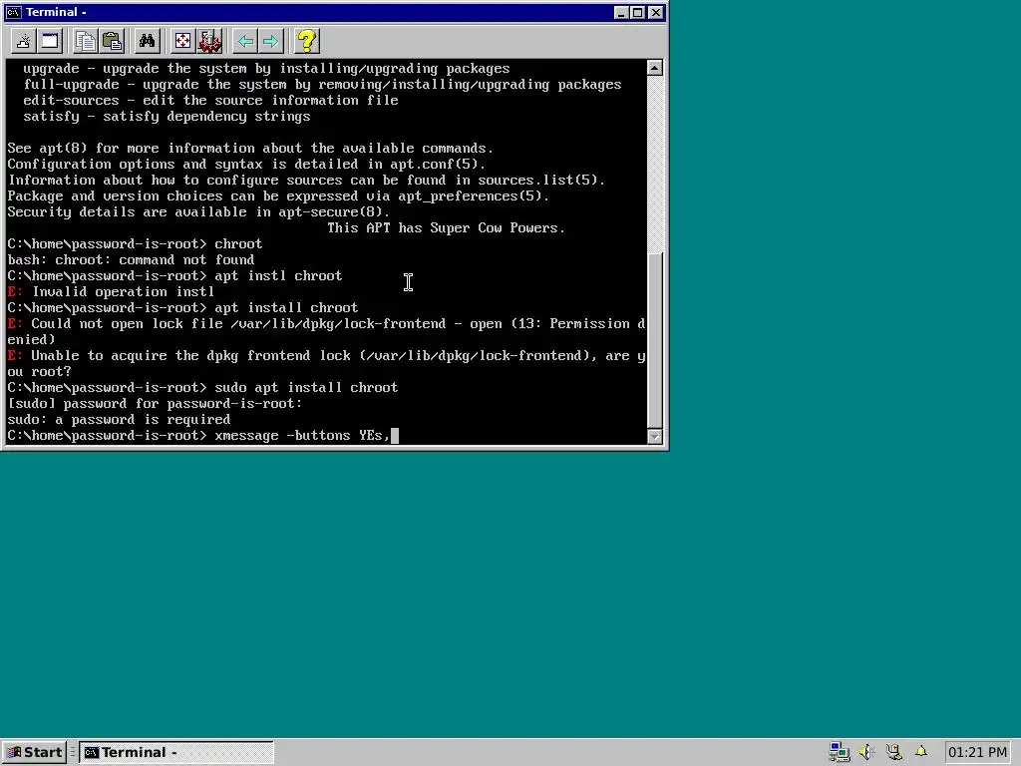The image size is (1021, 766).
Task: Click the terminal vertical scrollbar thumb
Action: pyautogui.click(x=655, y=339)
